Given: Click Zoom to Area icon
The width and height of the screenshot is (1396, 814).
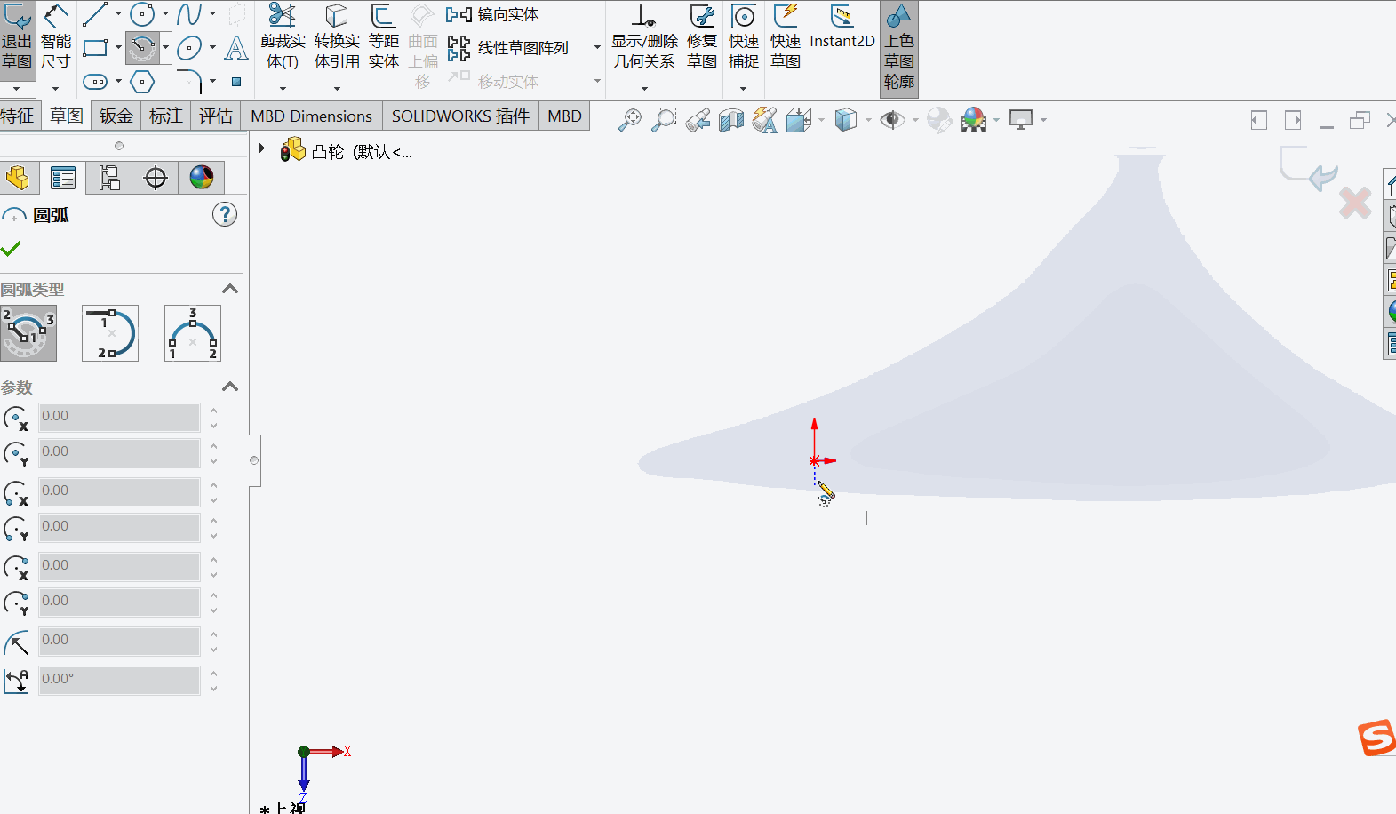Looking at the screenshot, I should pos(664,120).
